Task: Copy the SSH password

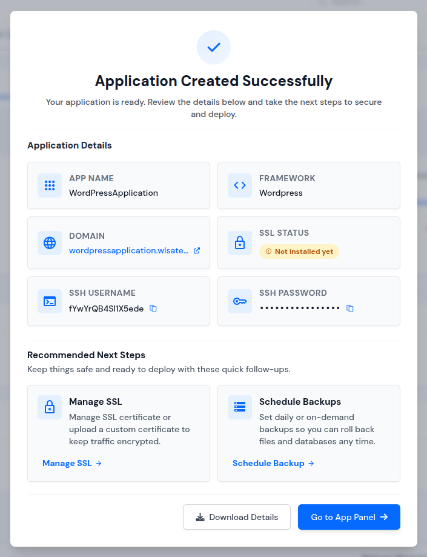Action: (349, 308)
